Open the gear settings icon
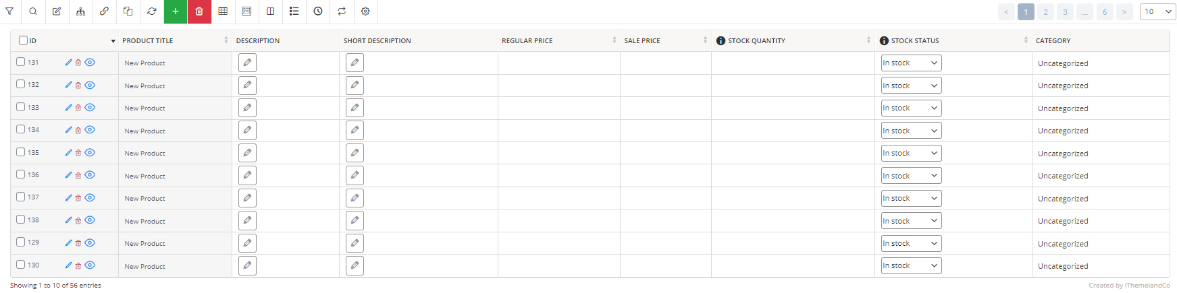1177x293 pixels. pyautogui.click(x=365, y=11)
